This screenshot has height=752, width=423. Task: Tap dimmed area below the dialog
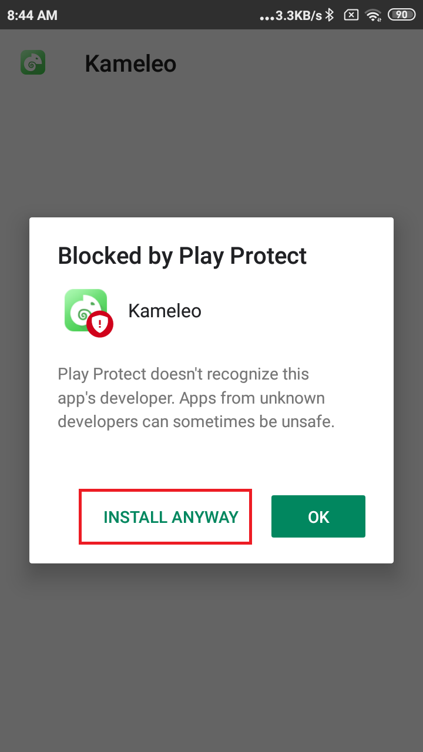(x=211, y=652)
